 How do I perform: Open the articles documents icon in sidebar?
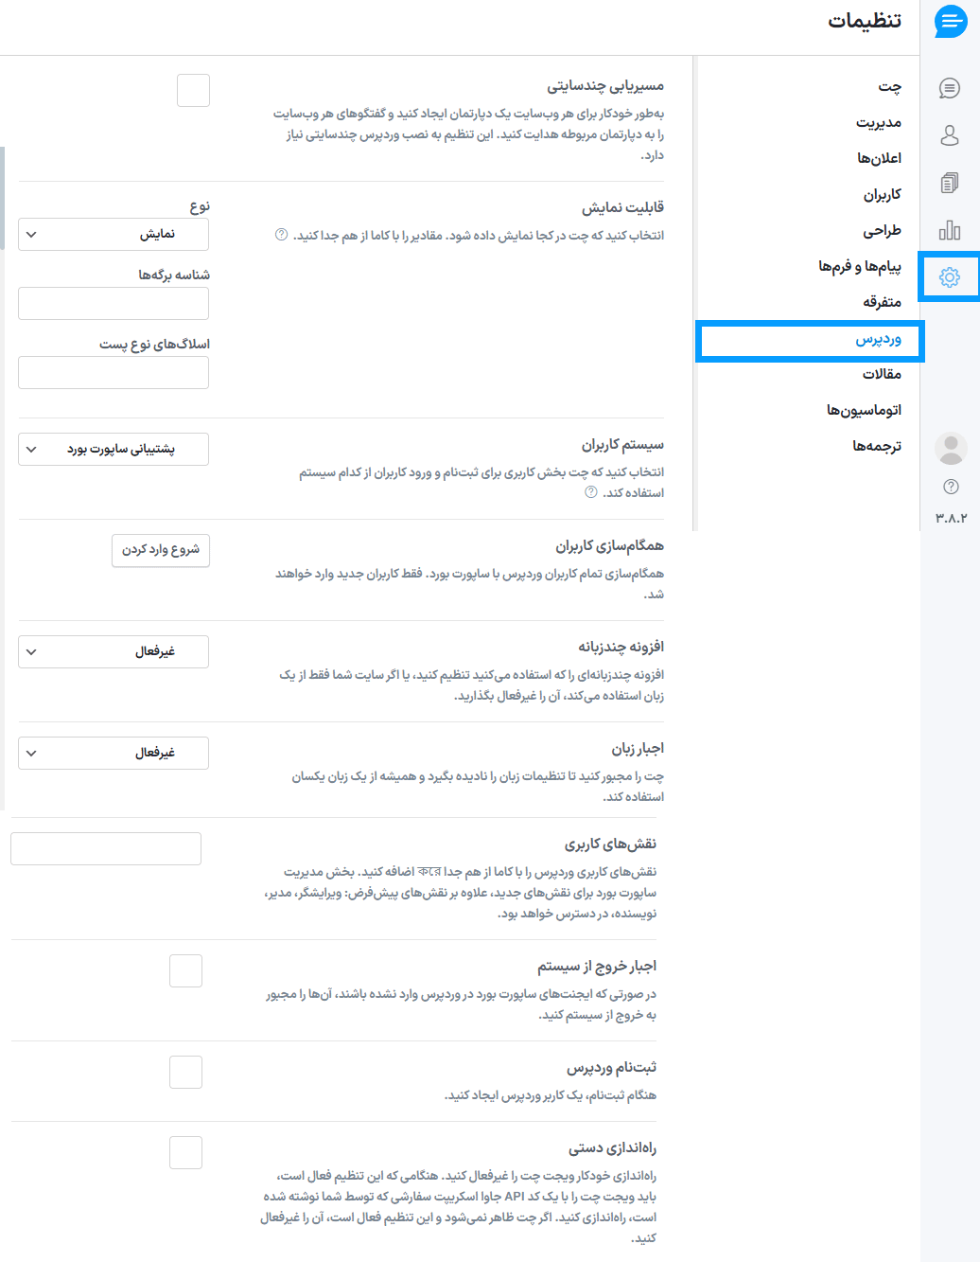coord(949,183)
